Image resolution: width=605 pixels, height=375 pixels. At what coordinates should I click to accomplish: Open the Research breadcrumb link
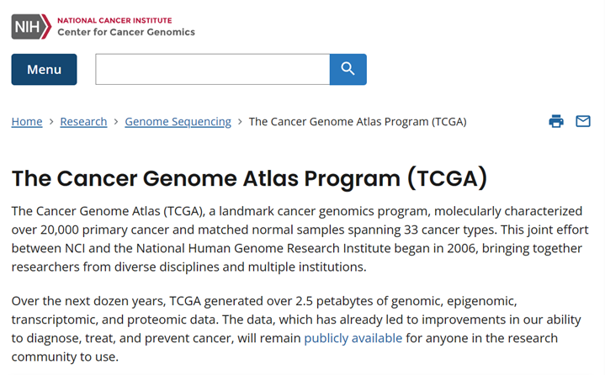click(83, 122)
